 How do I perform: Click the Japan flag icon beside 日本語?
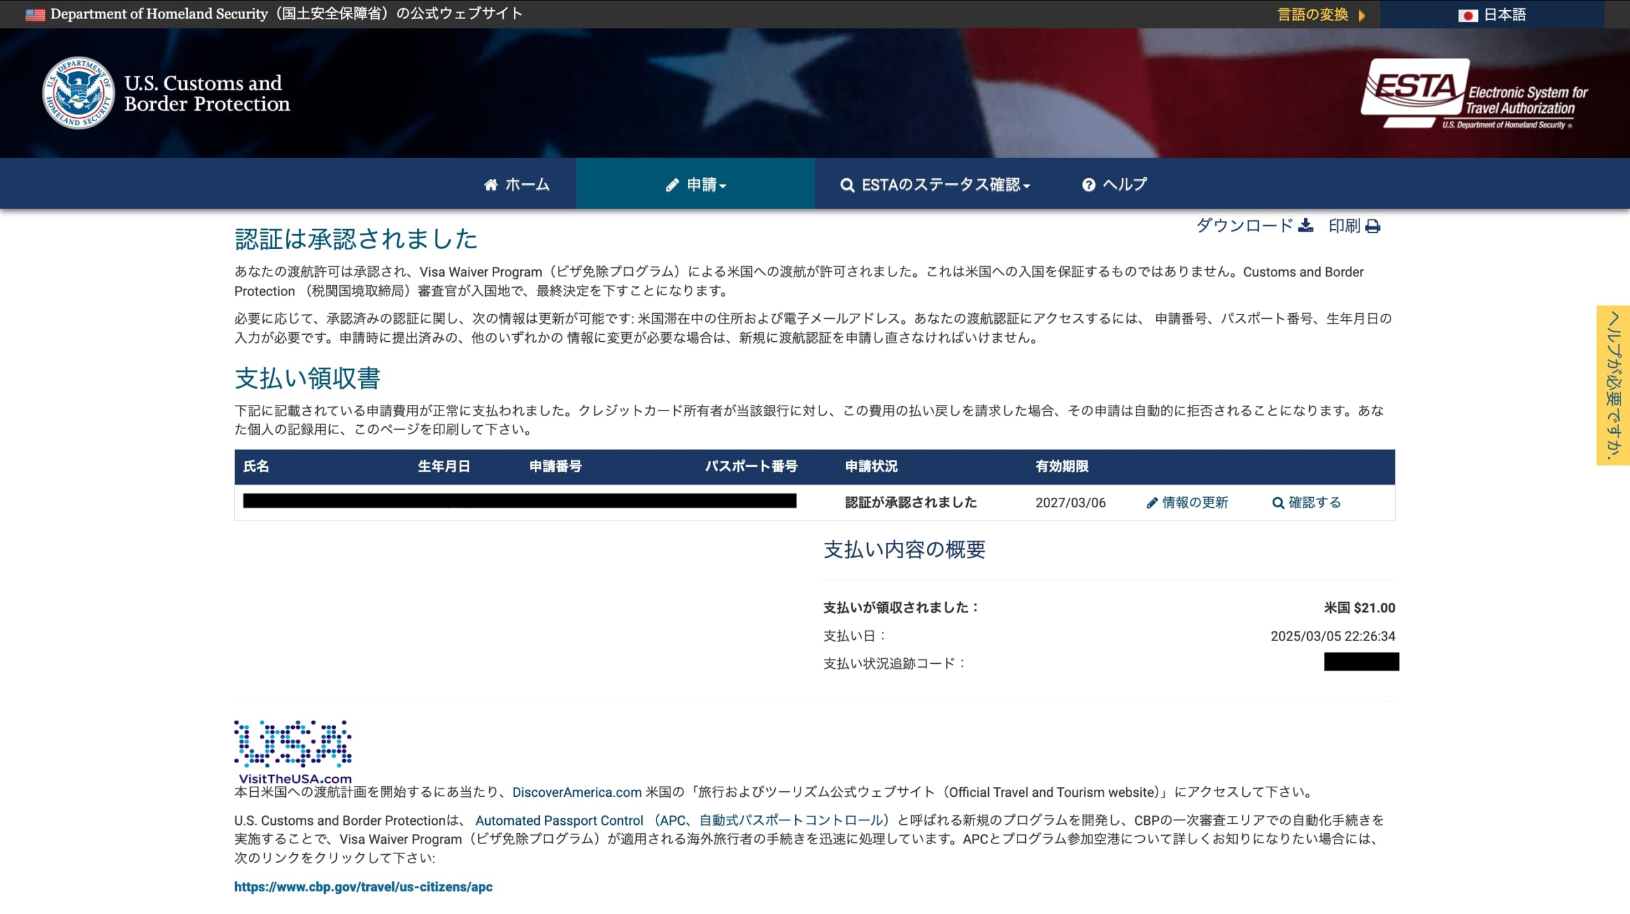tap(1469, 14)
